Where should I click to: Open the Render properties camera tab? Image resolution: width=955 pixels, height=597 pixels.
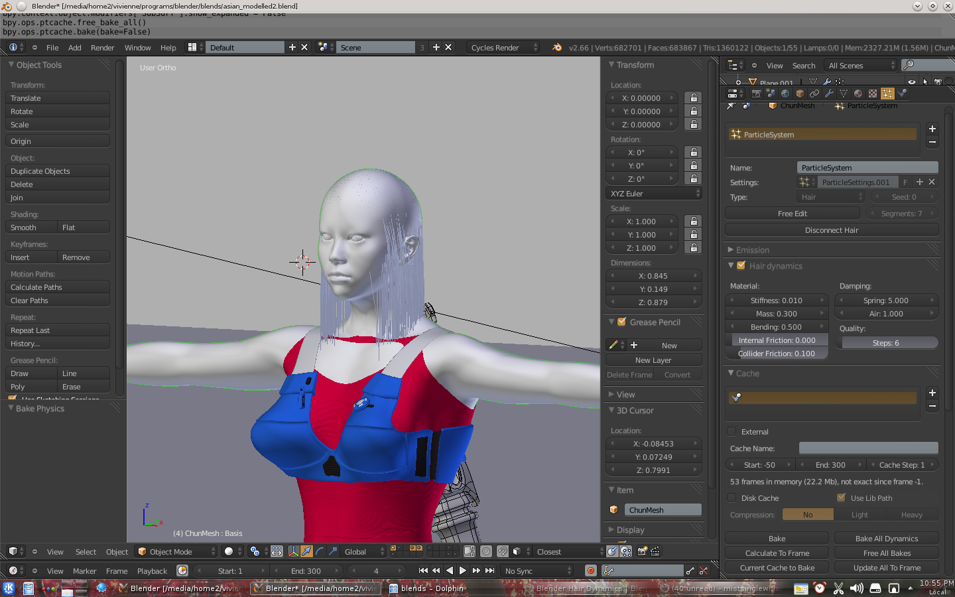757,94
